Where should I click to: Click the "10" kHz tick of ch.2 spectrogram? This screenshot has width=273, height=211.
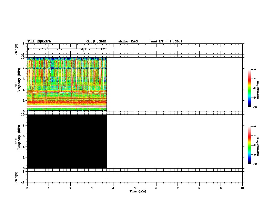[23, 114]
